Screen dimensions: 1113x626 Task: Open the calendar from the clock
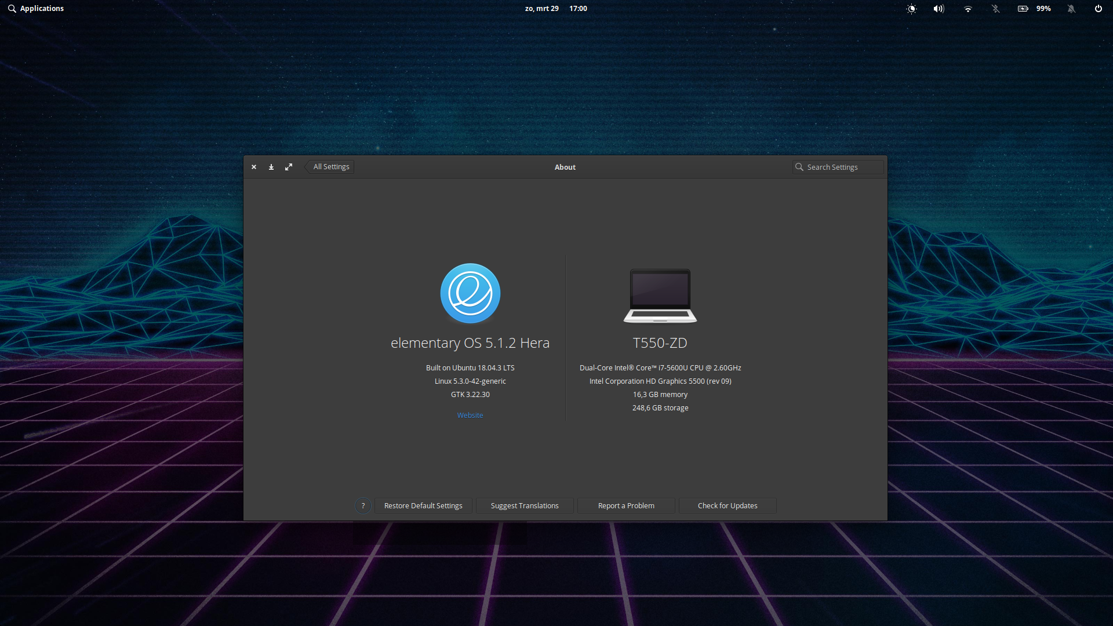coord(556,9)
